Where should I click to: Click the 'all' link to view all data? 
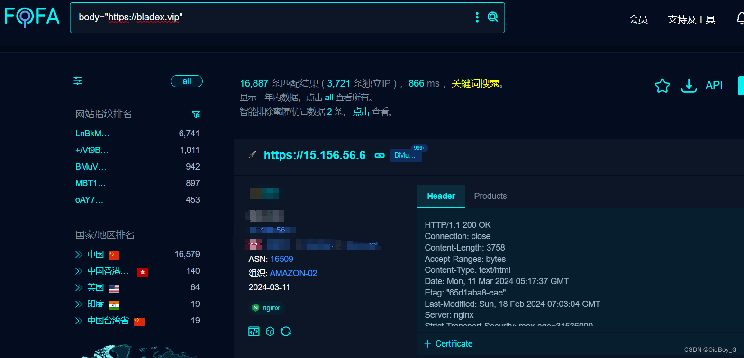pos(329,98)
